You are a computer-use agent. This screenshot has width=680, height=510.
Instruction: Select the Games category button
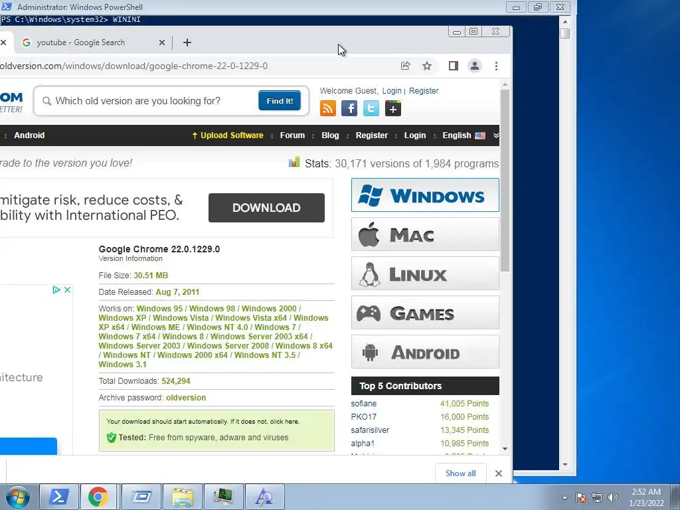tap(425, 312)
